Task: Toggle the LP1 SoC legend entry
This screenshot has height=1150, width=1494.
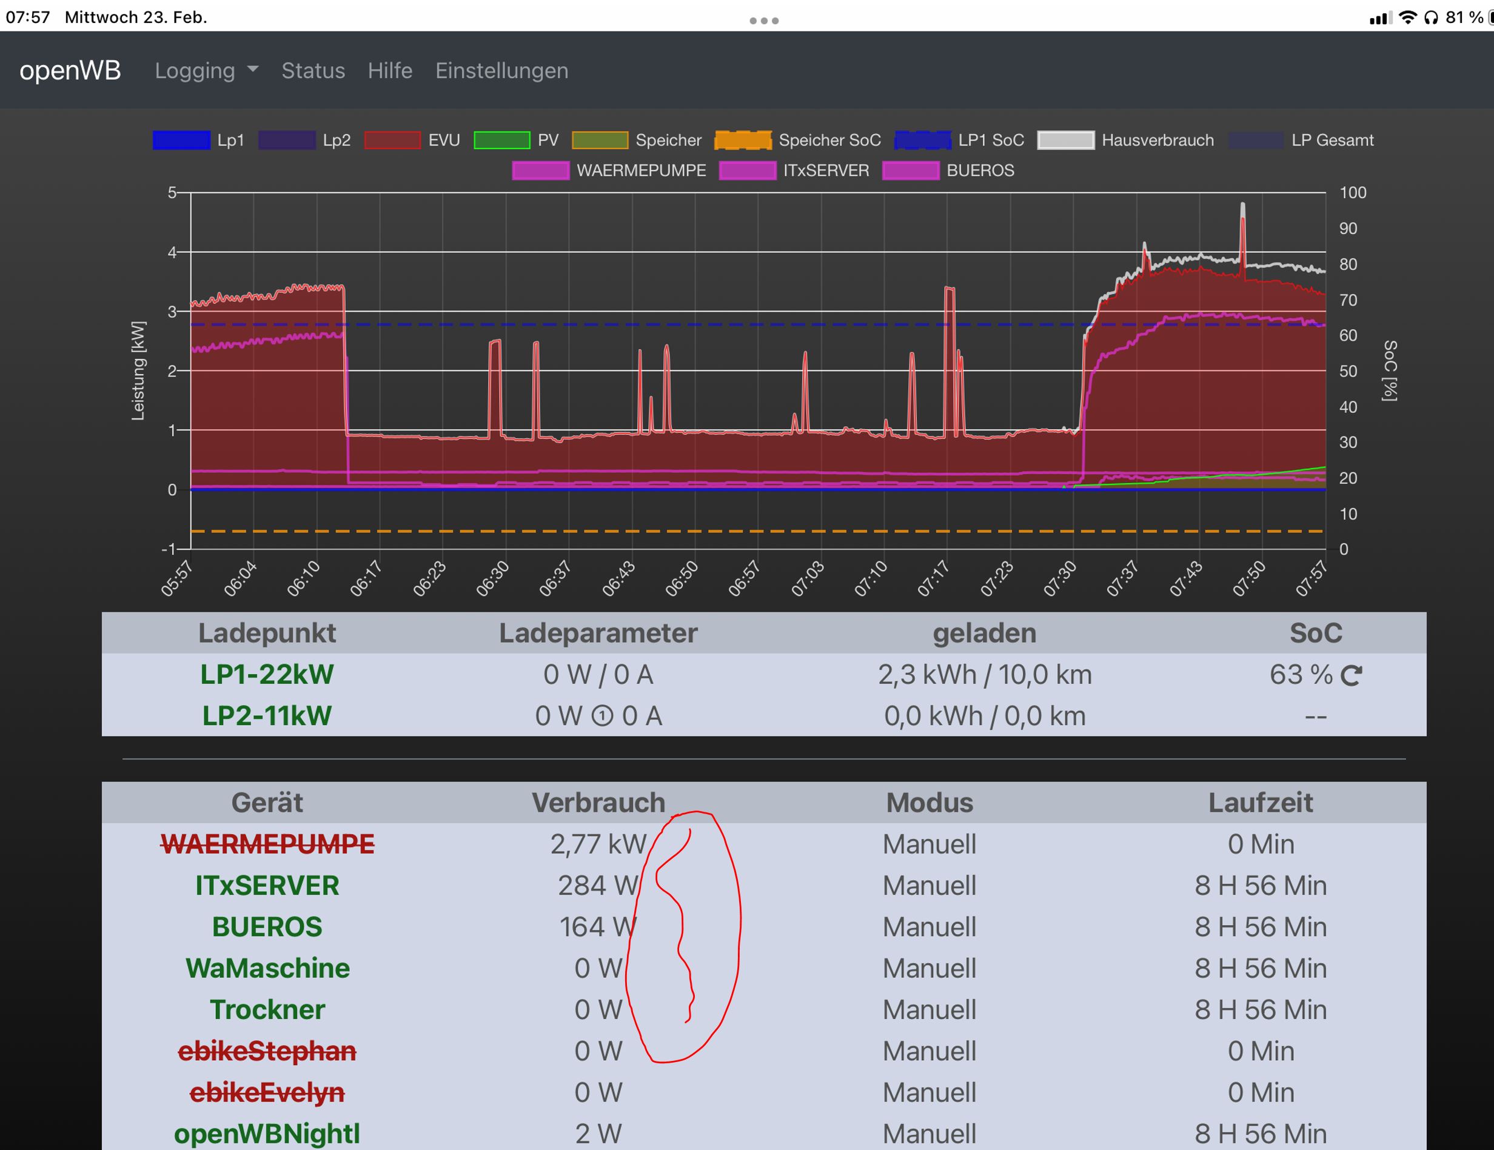Action: click(x=923, y=140)
